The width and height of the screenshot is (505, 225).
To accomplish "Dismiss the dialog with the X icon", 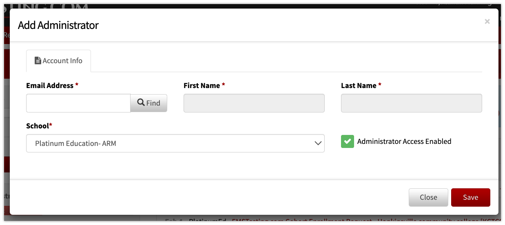I will pyautogui.click(x=487, y=22).
